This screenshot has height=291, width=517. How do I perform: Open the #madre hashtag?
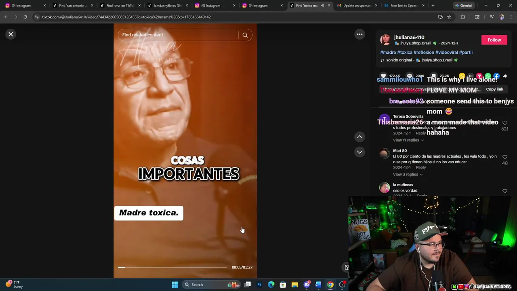tap(388, 53)
